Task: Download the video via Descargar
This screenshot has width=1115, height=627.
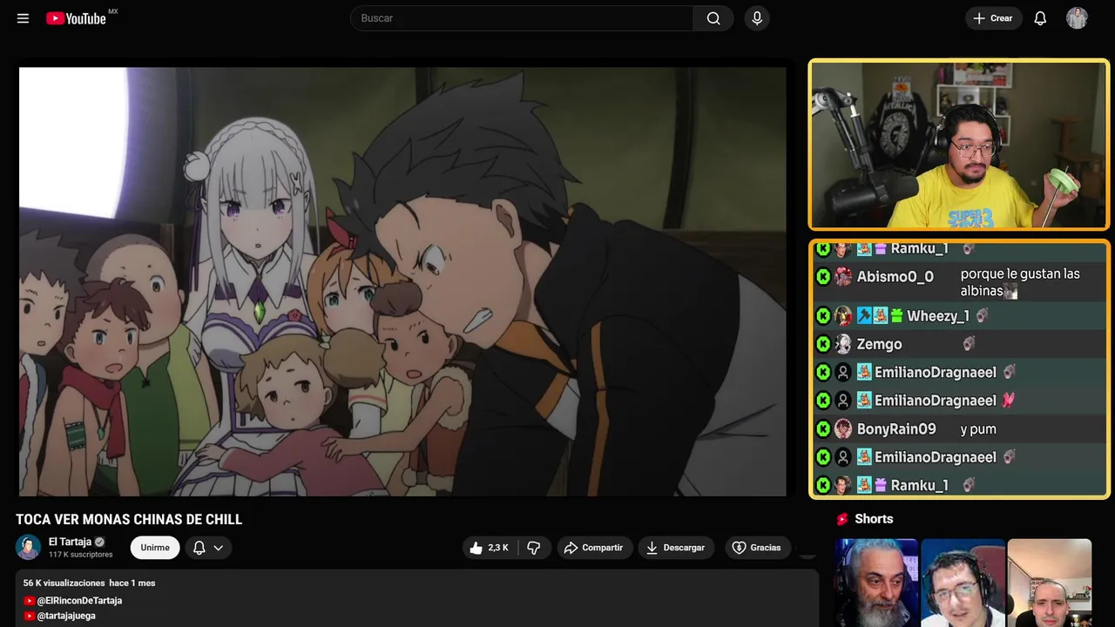Action: [676, 548]
